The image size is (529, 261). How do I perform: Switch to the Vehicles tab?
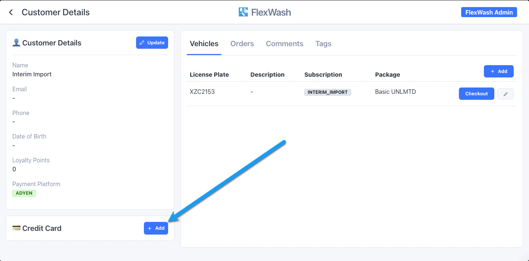click(x=204, y=44)
